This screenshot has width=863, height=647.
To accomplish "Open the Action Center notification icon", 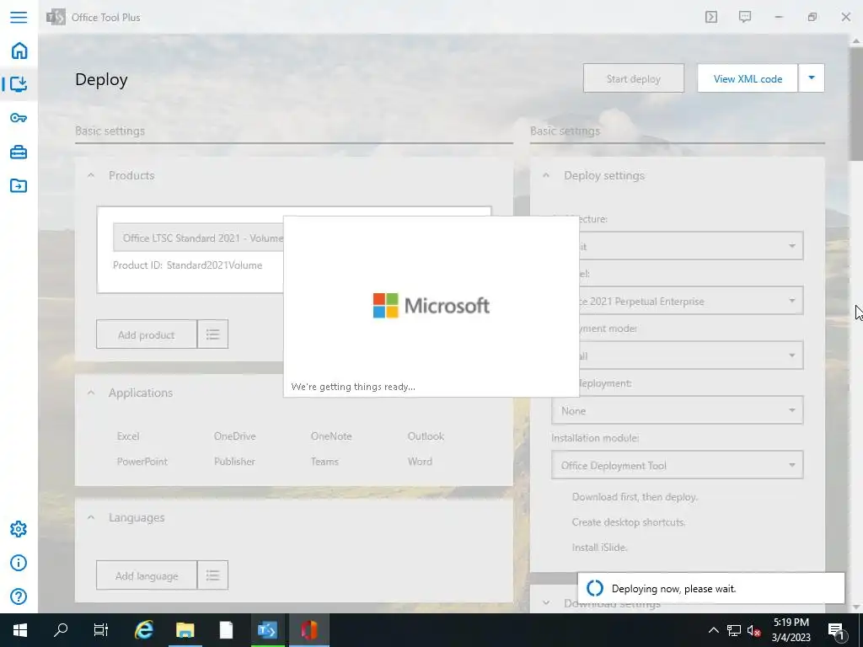I will click(x=836, y=630).
